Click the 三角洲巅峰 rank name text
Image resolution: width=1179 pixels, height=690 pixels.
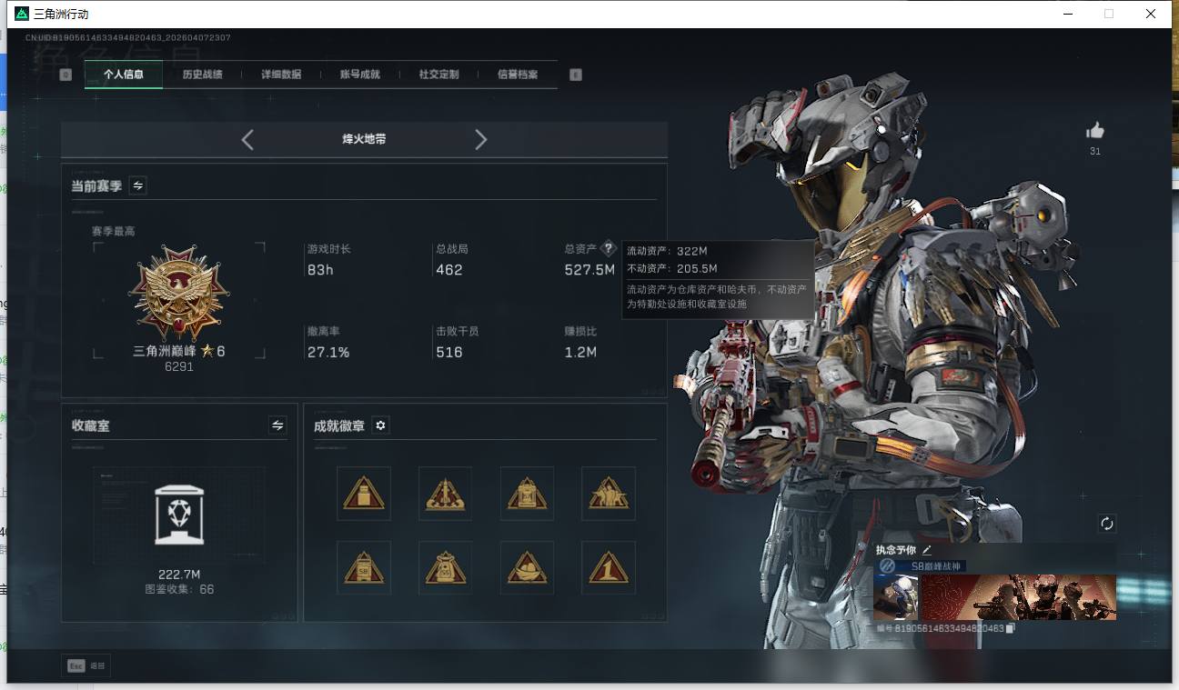tap(166, 351)
